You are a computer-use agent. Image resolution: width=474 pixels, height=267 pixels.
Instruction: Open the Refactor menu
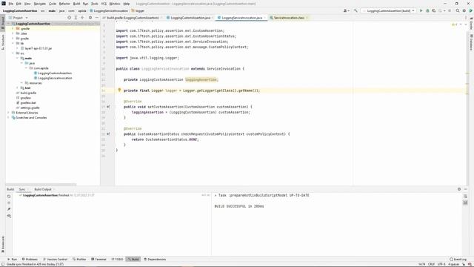[64, 4]
